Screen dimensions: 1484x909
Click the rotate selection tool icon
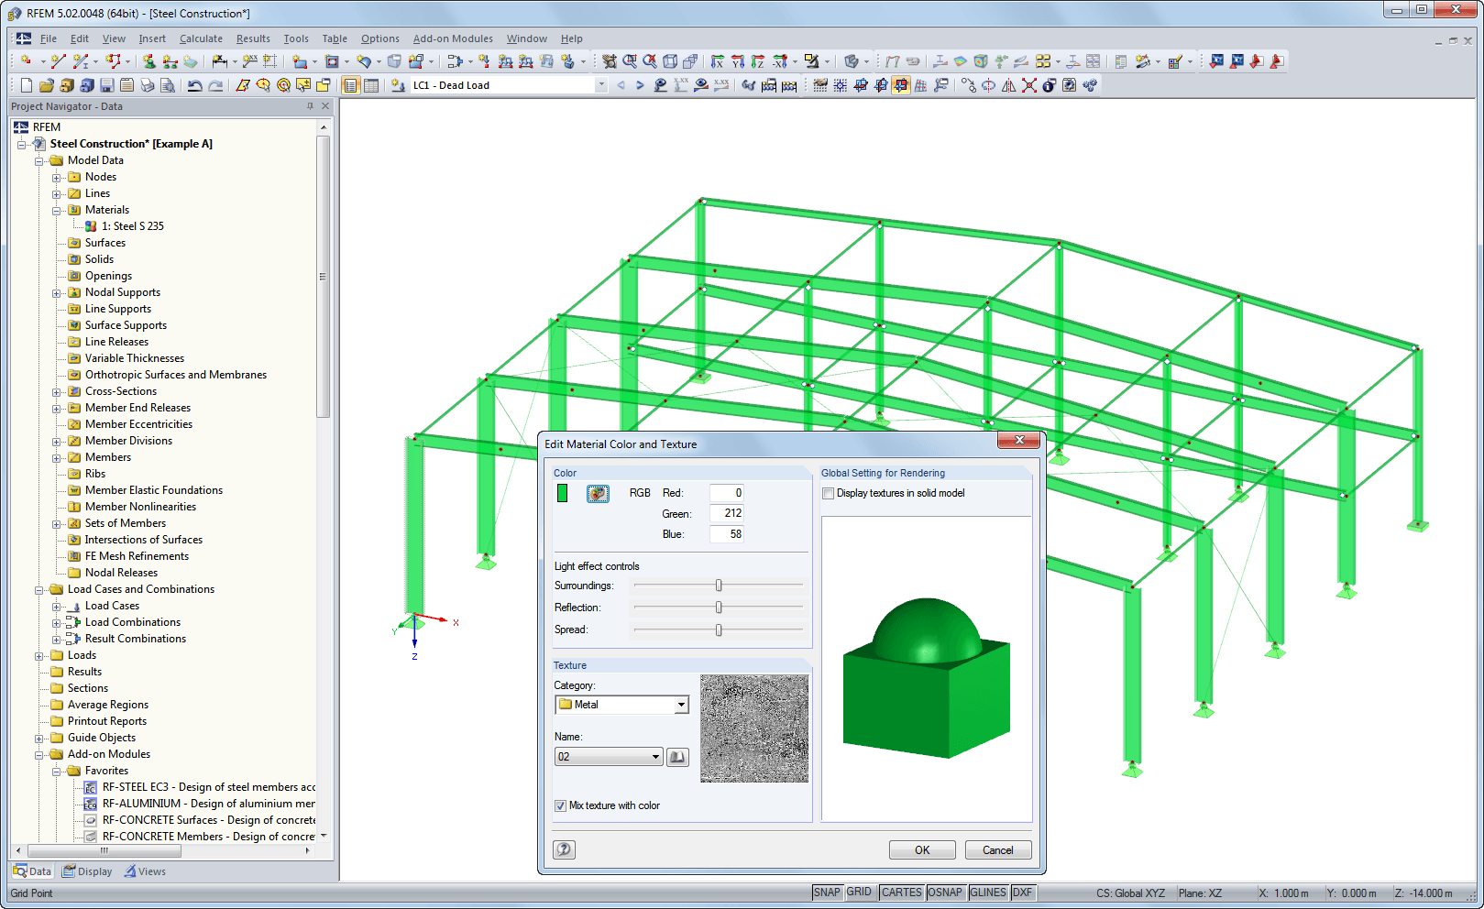[x=988, y=85]
